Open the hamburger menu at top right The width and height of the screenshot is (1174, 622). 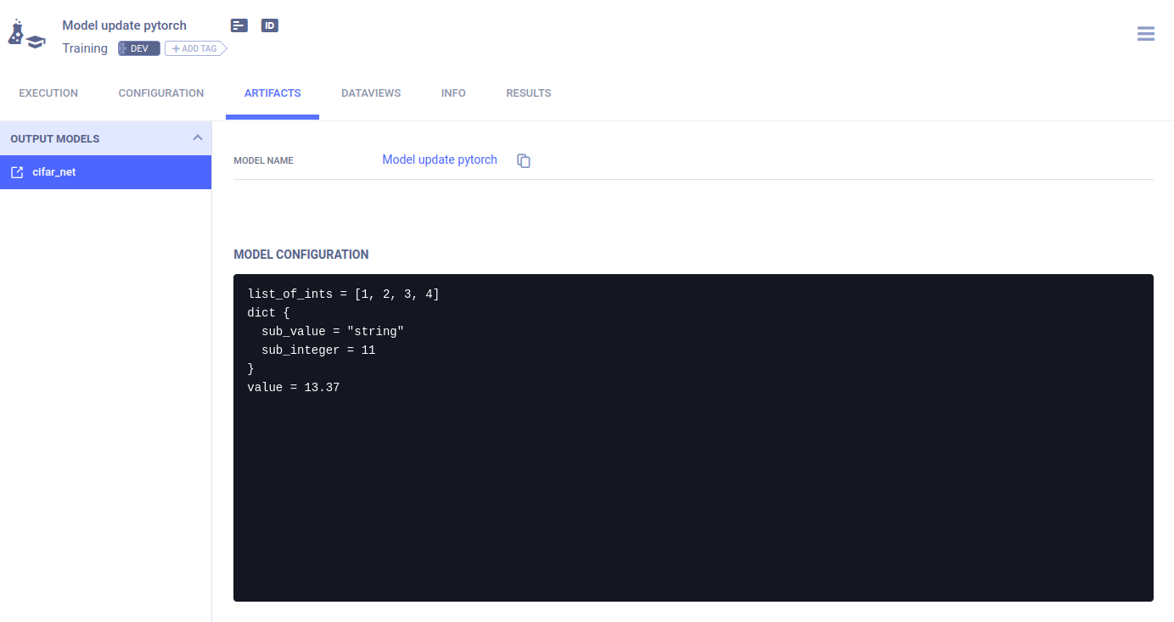(x=1145, y=34)
